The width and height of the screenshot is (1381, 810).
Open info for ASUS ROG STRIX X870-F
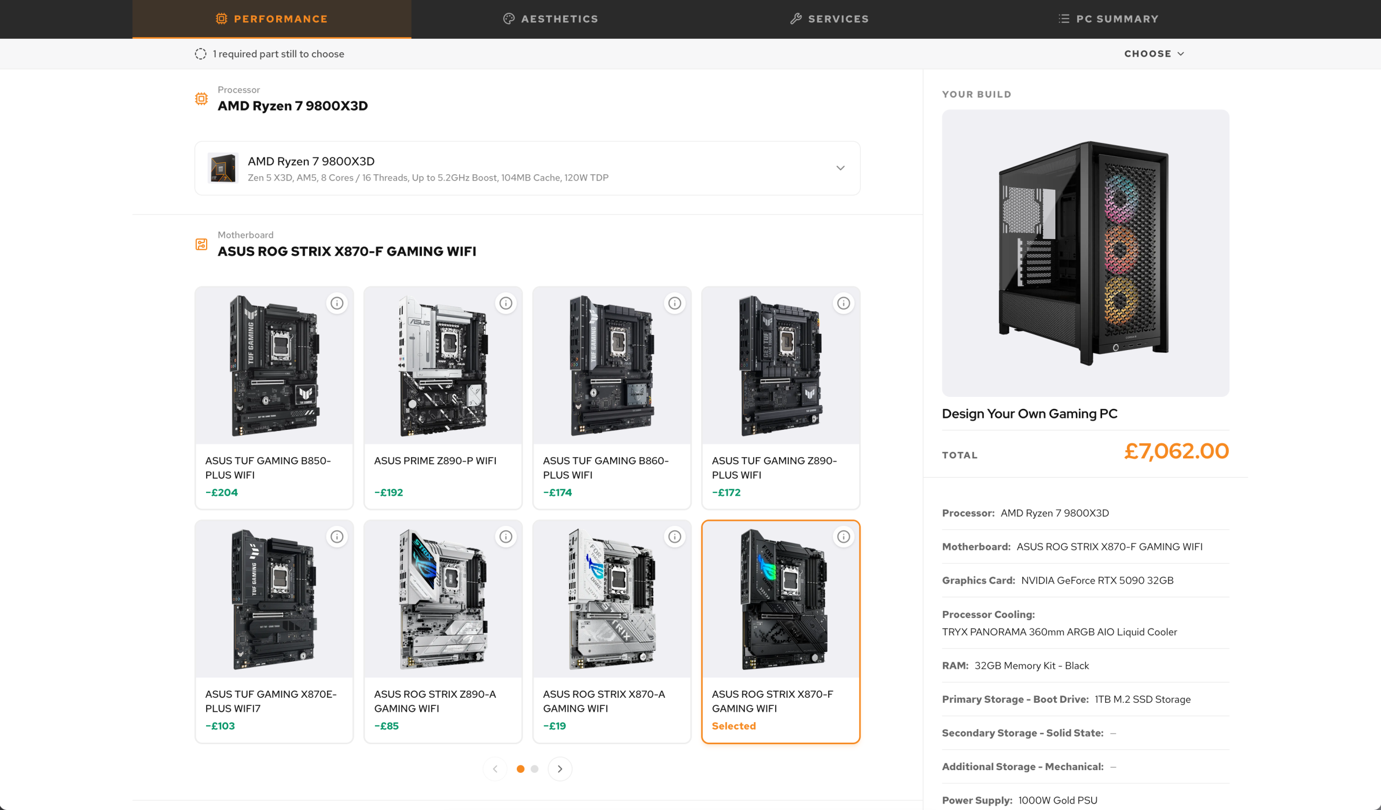(x=843, y=537)
